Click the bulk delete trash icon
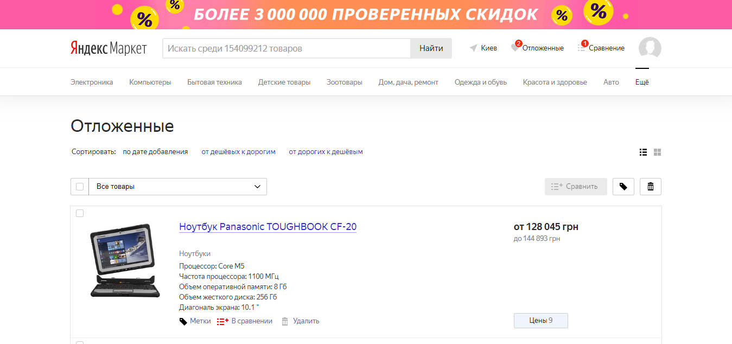 click(650, 186)
